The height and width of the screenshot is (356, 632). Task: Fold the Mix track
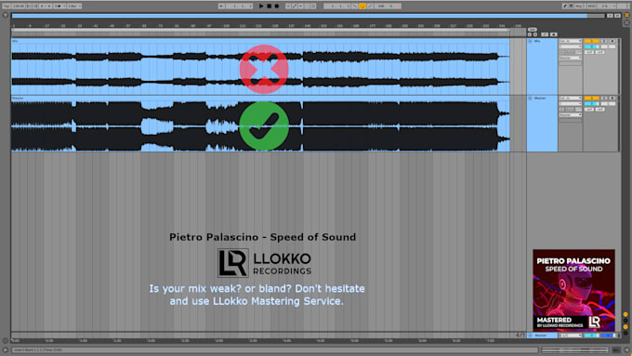530,41
